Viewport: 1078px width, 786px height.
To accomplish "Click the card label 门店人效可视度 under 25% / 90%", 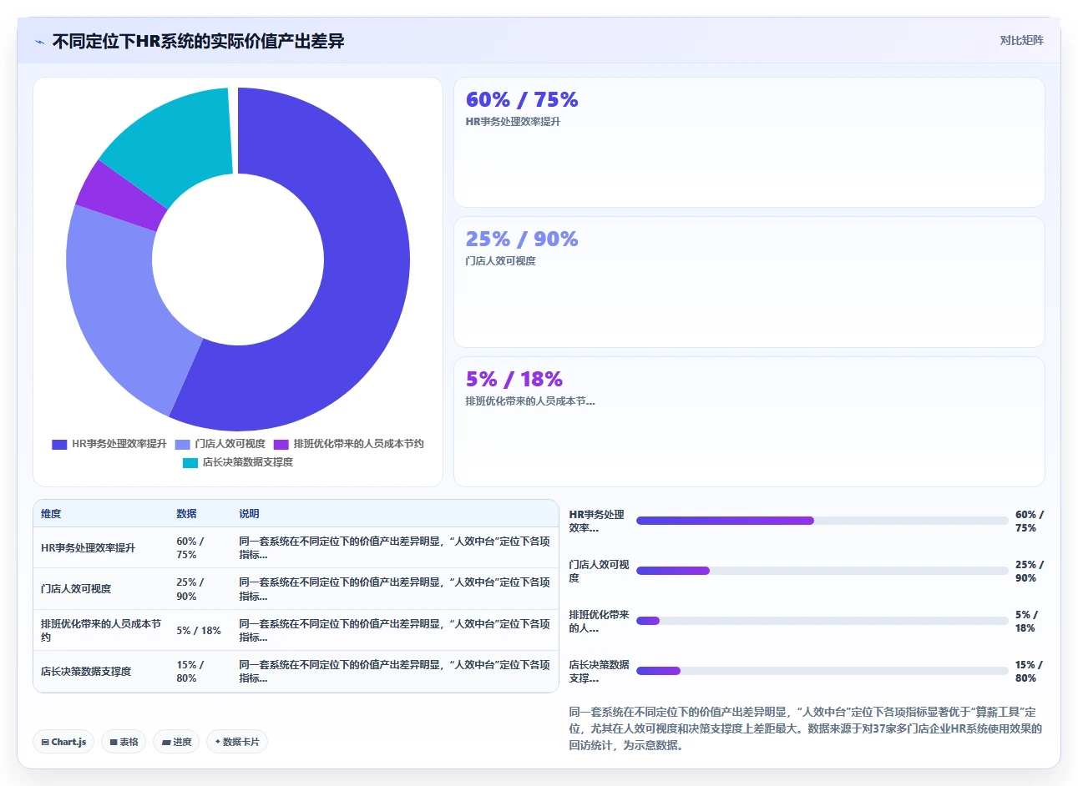I will [501, 261].
